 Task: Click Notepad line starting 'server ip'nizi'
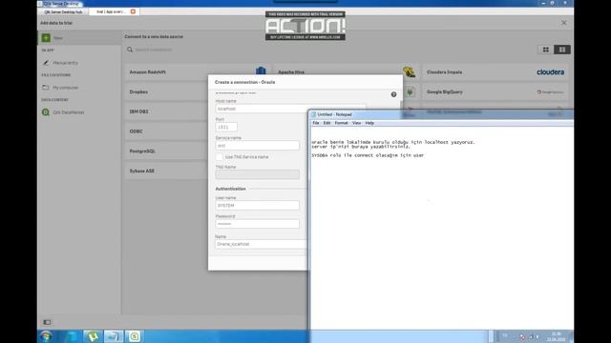(361, 147)
